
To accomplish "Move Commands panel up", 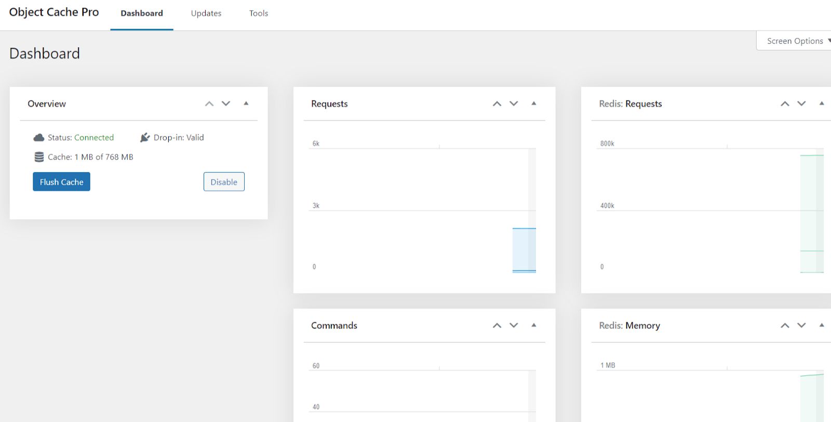I will click(497, 325).
